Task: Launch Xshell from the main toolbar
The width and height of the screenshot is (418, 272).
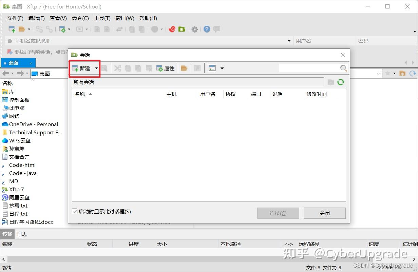Action: [x=172, y=29]
